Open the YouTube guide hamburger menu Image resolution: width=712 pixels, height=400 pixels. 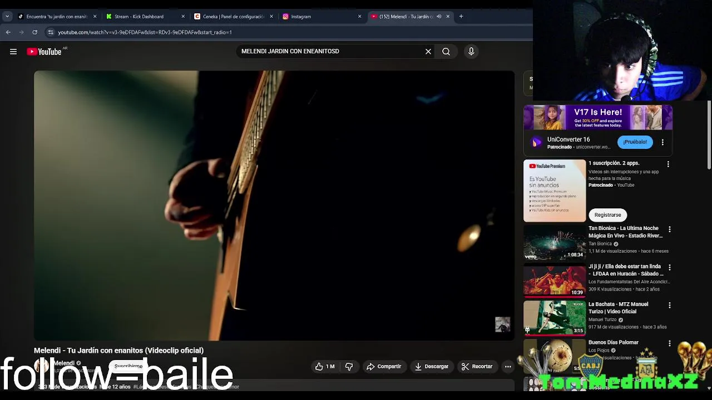tap(13, 52)
